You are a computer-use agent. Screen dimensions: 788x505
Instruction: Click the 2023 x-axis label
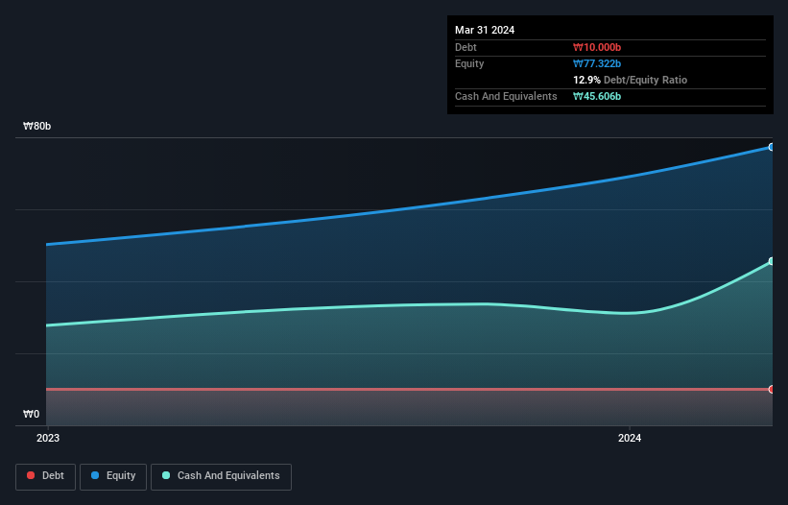pyautogui.click(x=48, y=438)
